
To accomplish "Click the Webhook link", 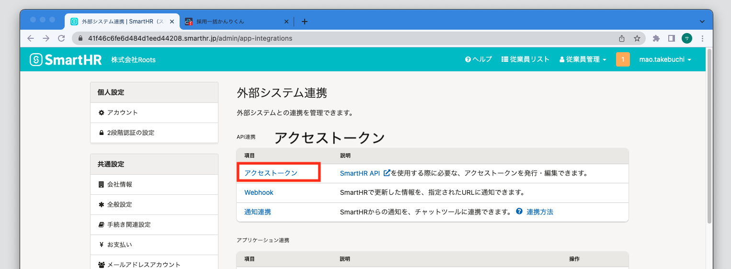I will point(259,192).
